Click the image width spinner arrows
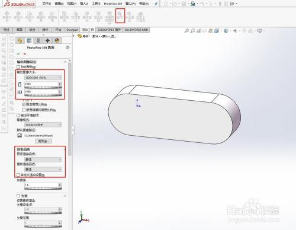The height and width of the screenshot is (230, 296). click(x=60, y=84)
